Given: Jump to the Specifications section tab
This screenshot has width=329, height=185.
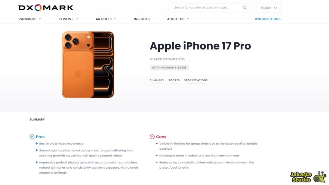Looking at the screenshot, I should click(196, 80).
